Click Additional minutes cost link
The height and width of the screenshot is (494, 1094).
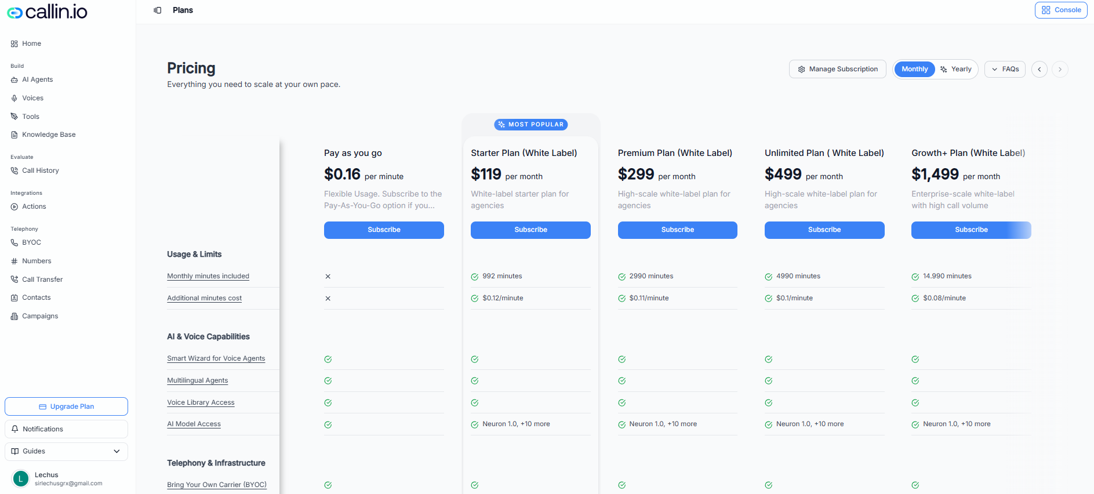tap(204, 298)
